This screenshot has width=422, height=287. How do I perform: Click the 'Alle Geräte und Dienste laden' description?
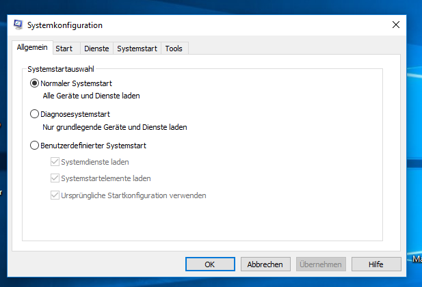click(91, 96)
